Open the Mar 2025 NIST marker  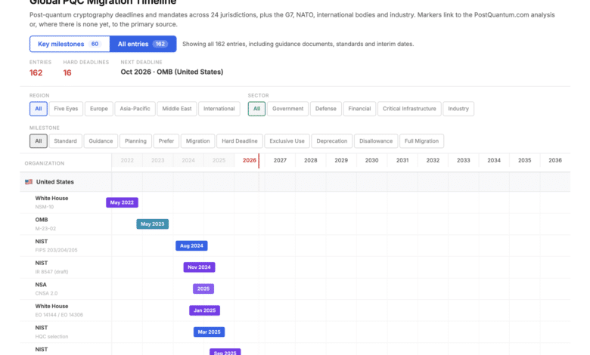tap(210, 332)
